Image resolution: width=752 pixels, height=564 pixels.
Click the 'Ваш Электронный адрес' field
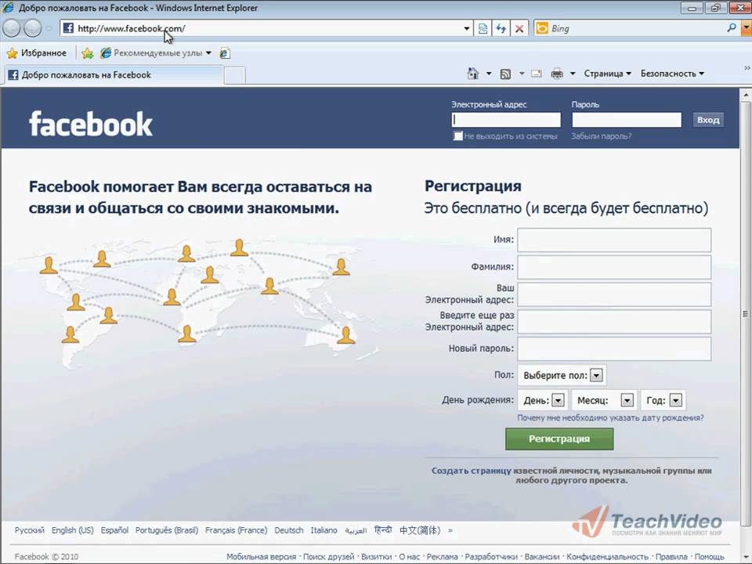coord(614,295)
